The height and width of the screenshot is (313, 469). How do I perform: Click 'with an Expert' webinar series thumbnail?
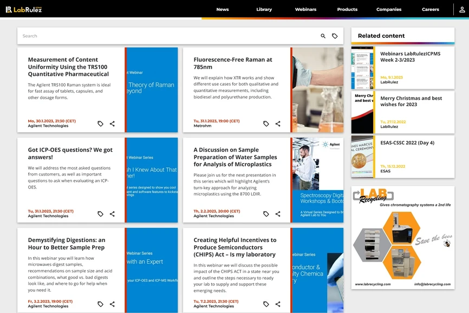tap(151, 270)
